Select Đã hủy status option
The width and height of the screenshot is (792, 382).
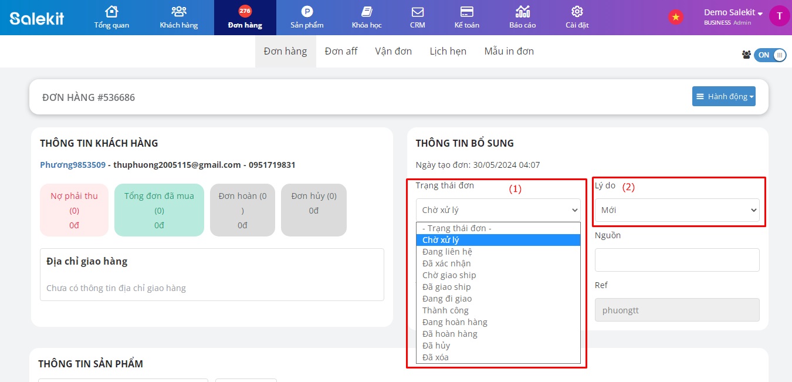point(436,346)
